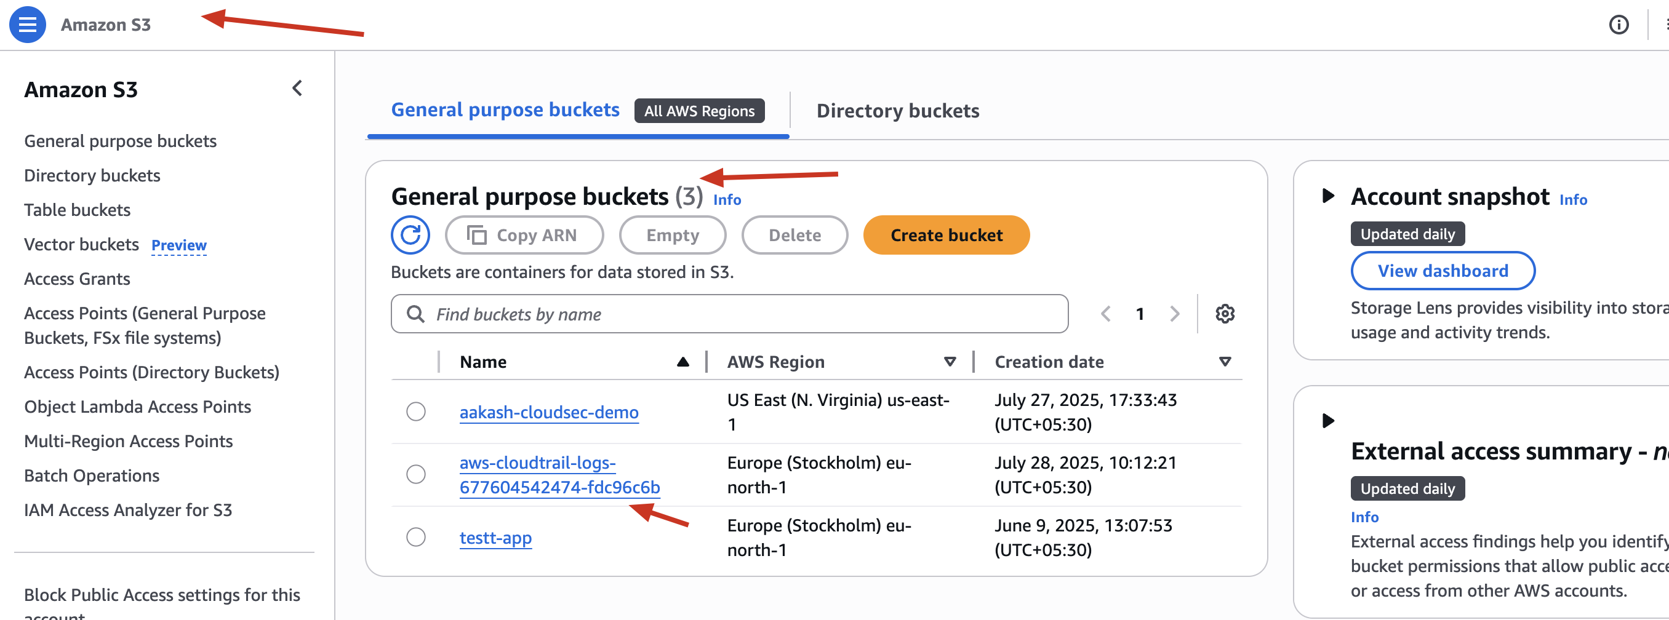The image size is (1669, 620).
Task: Click the Copy ARN button
Action: click(524, 234)
